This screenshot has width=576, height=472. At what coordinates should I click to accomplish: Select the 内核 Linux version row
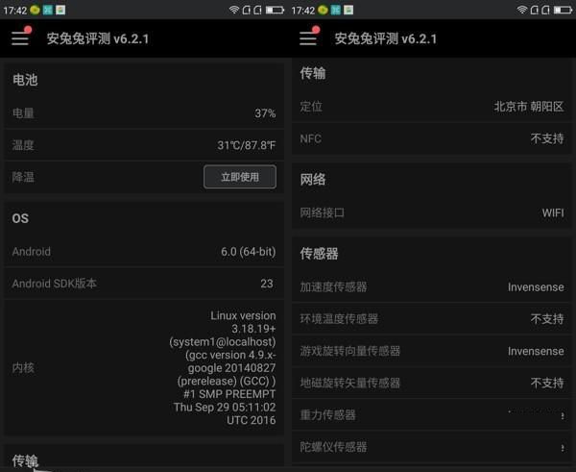click(x=144, y=367)
